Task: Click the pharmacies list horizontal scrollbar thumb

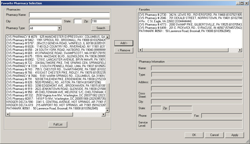Action: (41, 114)
